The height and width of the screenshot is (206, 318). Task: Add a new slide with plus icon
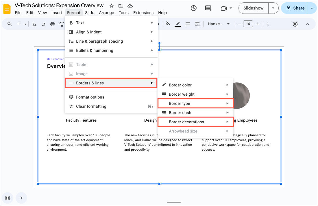[19, 24]
